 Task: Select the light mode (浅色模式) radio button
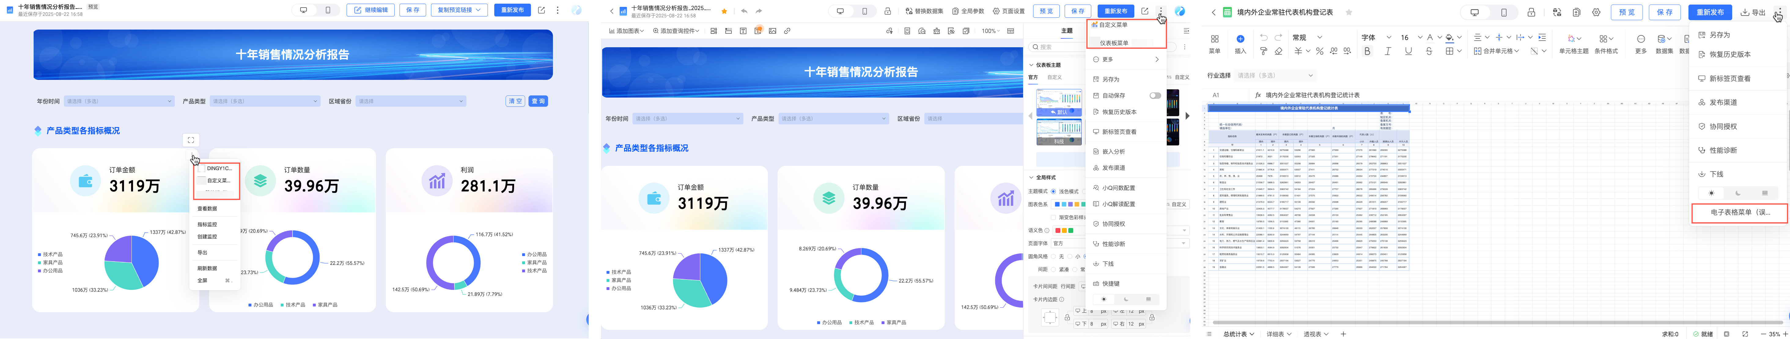click(x=1053, y=191)
